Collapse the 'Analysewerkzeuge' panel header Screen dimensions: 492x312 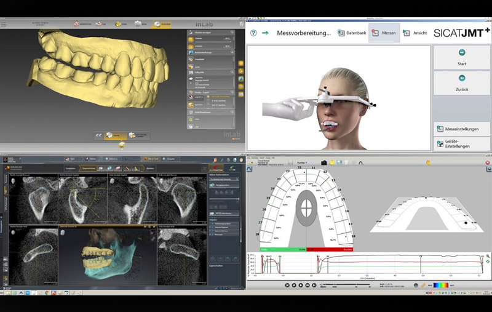click(x=211, y=52)
